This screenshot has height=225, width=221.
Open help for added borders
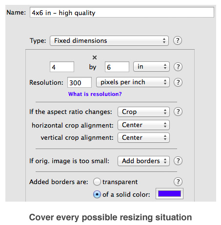[178, 182]
